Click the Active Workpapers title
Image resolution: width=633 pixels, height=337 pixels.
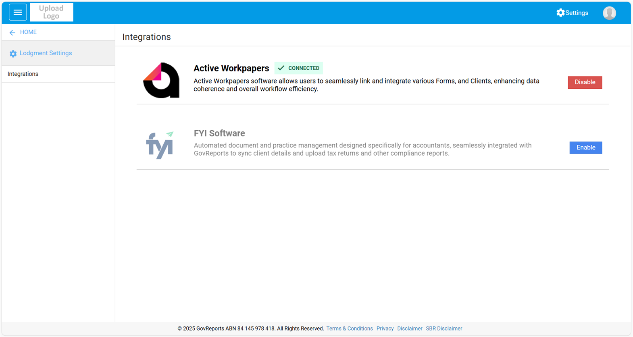point(231,68)
